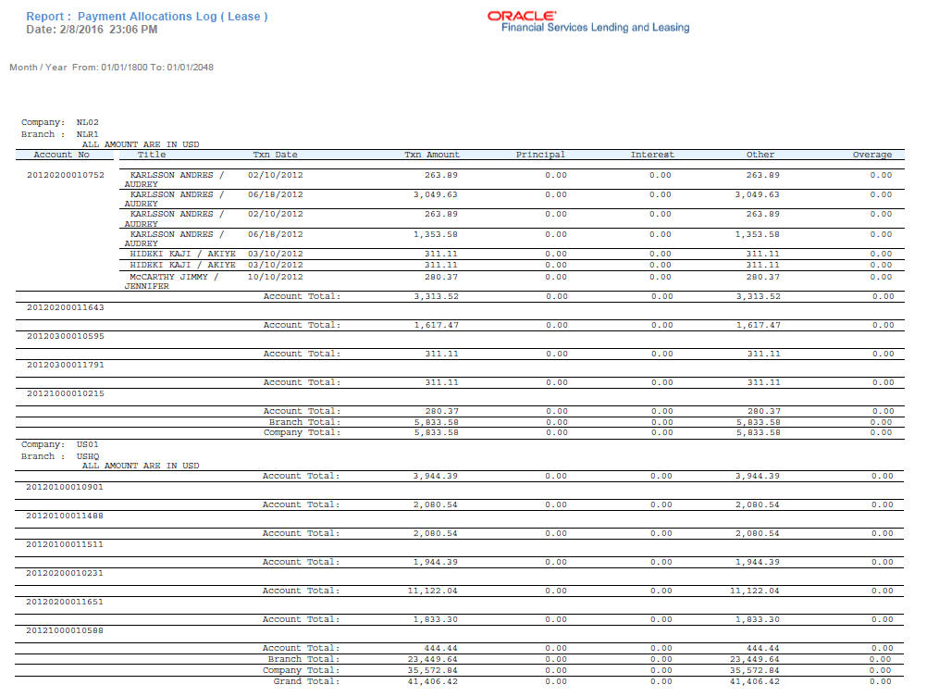Screen dimensions: 939x697
Task: Select the Title column header
Action: [152, 155]
